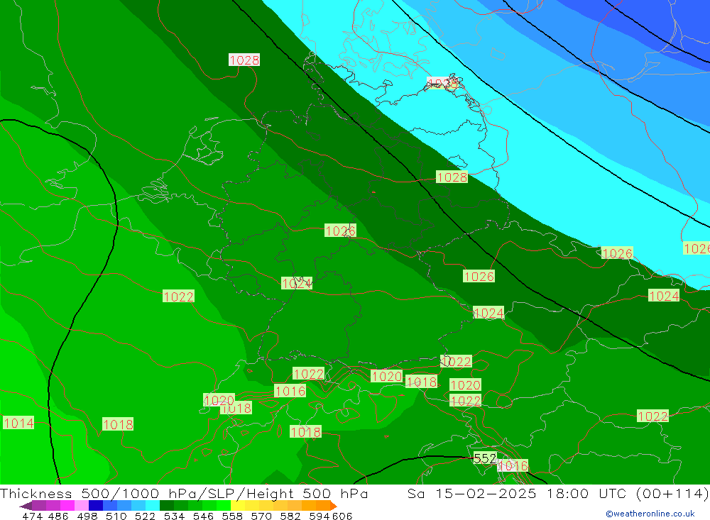Click the 1014 pressure label

(18, 423)
